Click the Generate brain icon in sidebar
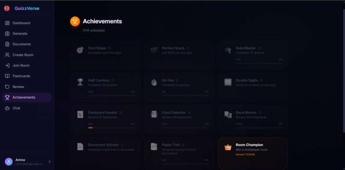 pos(7,34)
